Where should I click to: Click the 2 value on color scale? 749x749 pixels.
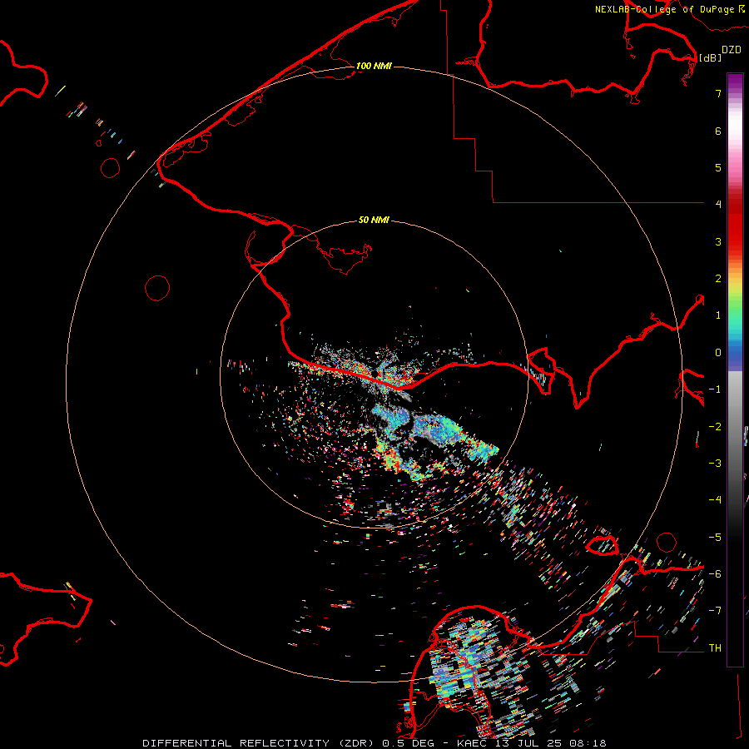(718, 279)
